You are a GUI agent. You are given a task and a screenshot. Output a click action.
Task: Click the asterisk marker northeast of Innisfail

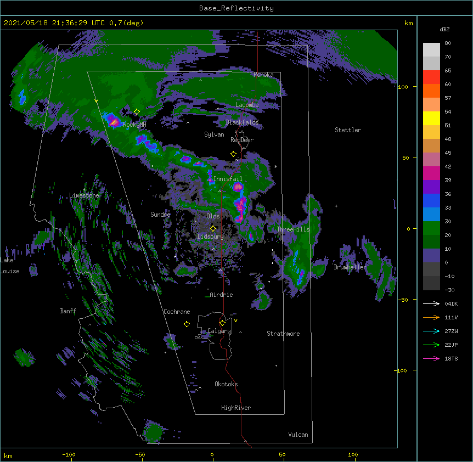(275, 167)
